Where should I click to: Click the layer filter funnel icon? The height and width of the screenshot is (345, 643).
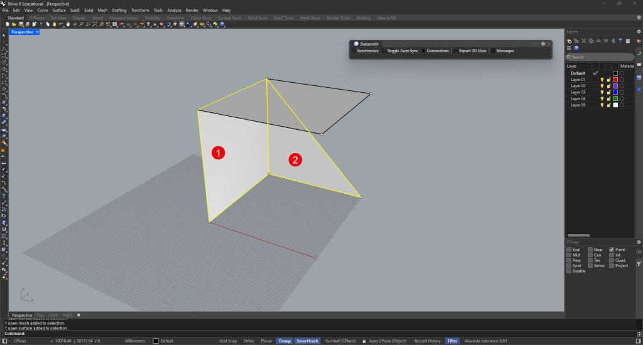click(620, 40)
